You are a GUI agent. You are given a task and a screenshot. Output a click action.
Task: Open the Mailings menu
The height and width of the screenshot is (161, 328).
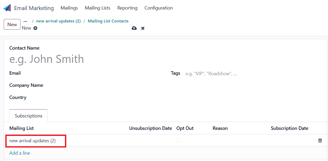(x=69, y=8)
